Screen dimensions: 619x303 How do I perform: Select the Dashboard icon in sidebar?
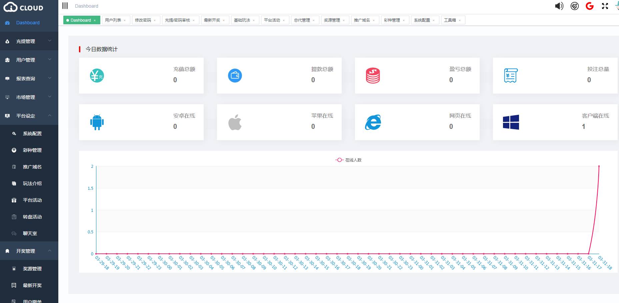(7, 23)
